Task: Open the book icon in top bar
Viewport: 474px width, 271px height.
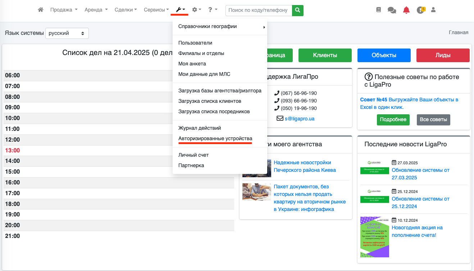Action: point(378,10)
